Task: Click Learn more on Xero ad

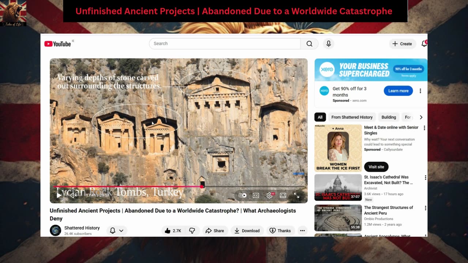Action: point(398,91)
